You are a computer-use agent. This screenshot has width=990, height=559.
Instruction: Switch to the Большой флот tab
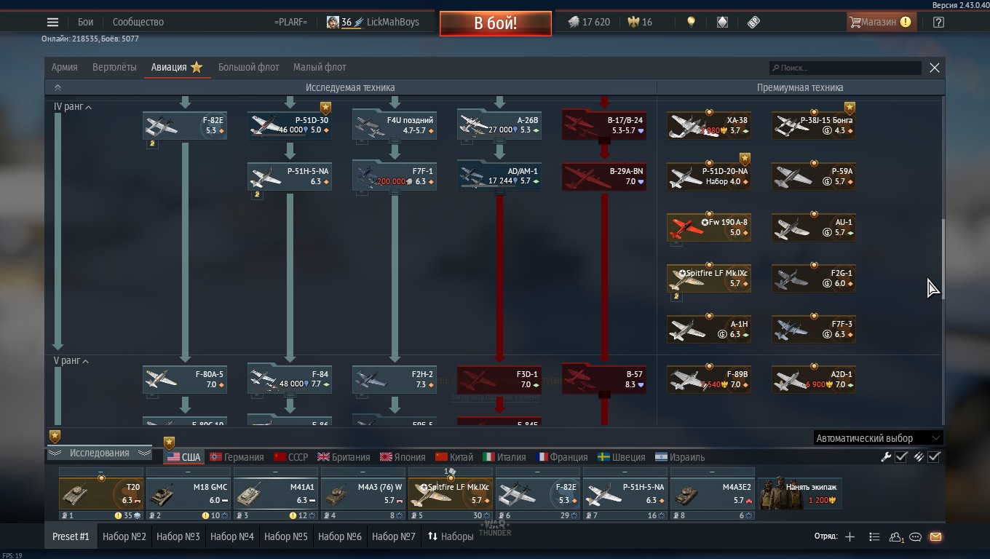(x=249, y=67)
